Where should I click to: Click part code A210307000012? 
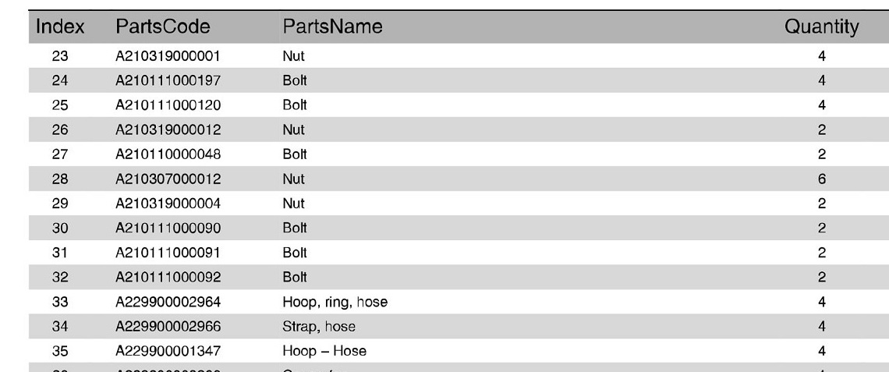tap(168, 179)
